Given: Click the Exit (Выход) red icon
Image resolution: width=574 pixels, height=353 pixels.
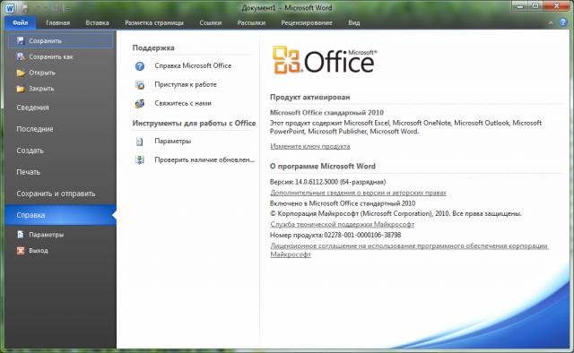Looking at the screenshot, I should click(x=21, y=251).
